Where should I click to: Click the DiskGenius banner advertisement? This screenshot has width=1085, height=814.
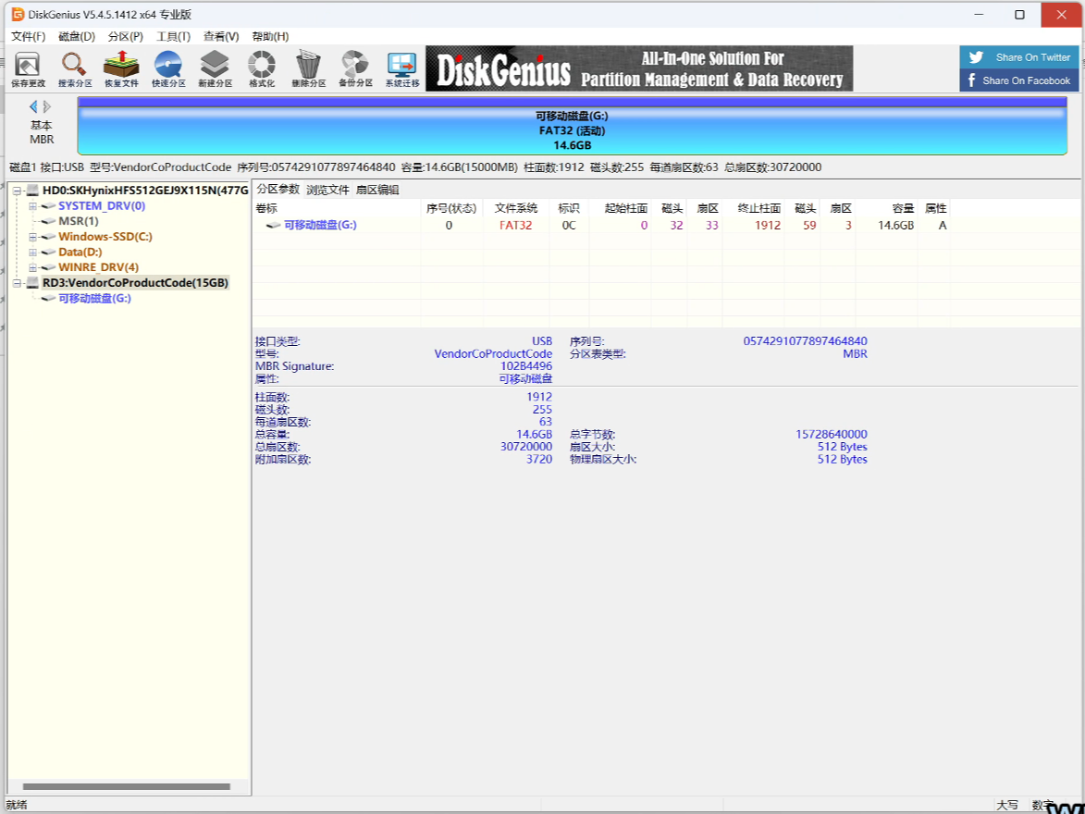pos(638,68)
